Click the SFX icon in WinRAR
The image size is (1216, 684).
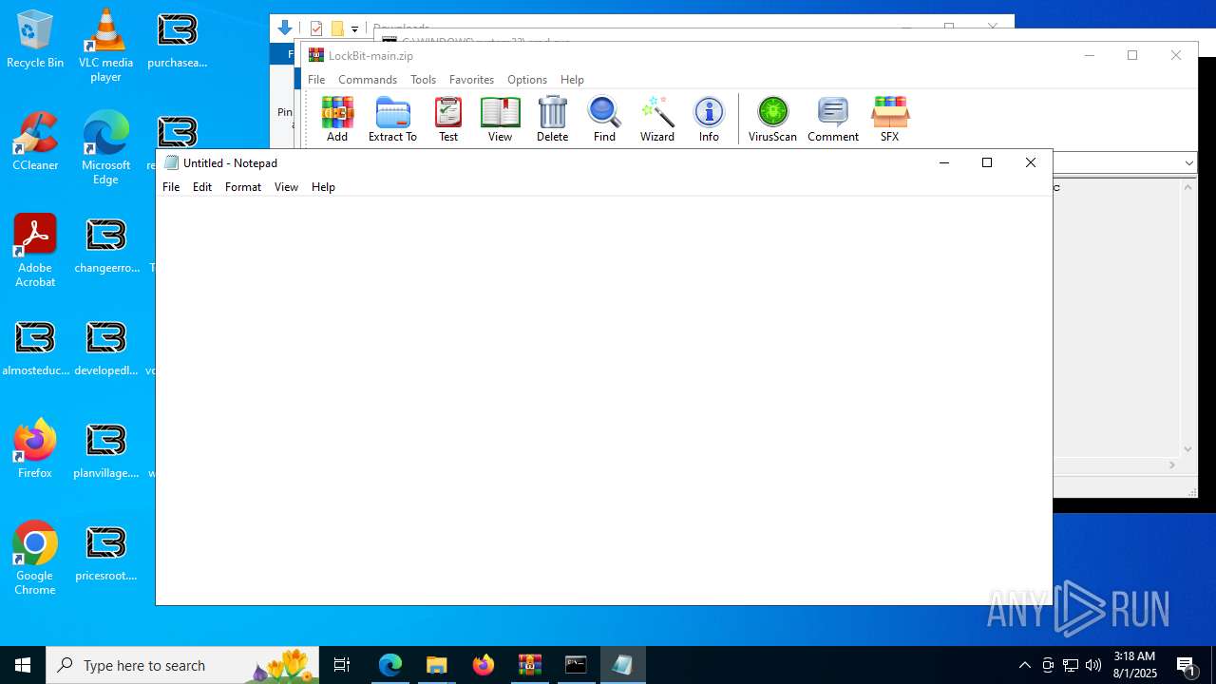tap(889, 119)
